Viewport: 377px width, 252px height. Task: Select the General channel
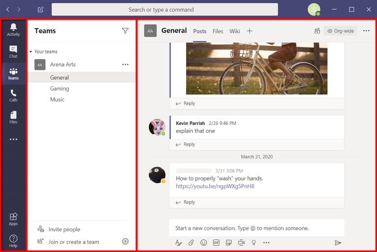click(x=81, y=77)
